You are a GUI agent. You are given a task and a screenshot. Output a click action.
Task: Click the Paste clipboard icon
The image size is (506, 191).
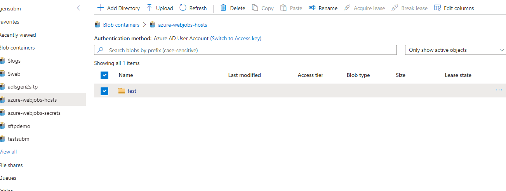pyautogui.click(x=283, y=8)
